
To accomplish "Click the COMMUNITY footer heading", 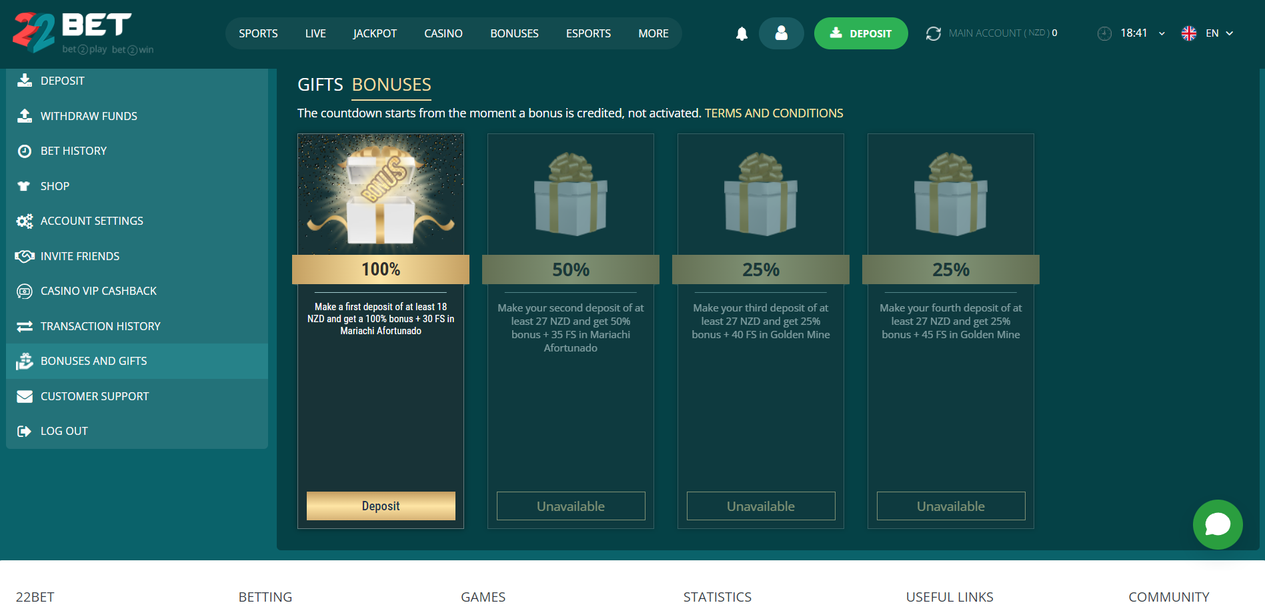I will click(1169, 596).
